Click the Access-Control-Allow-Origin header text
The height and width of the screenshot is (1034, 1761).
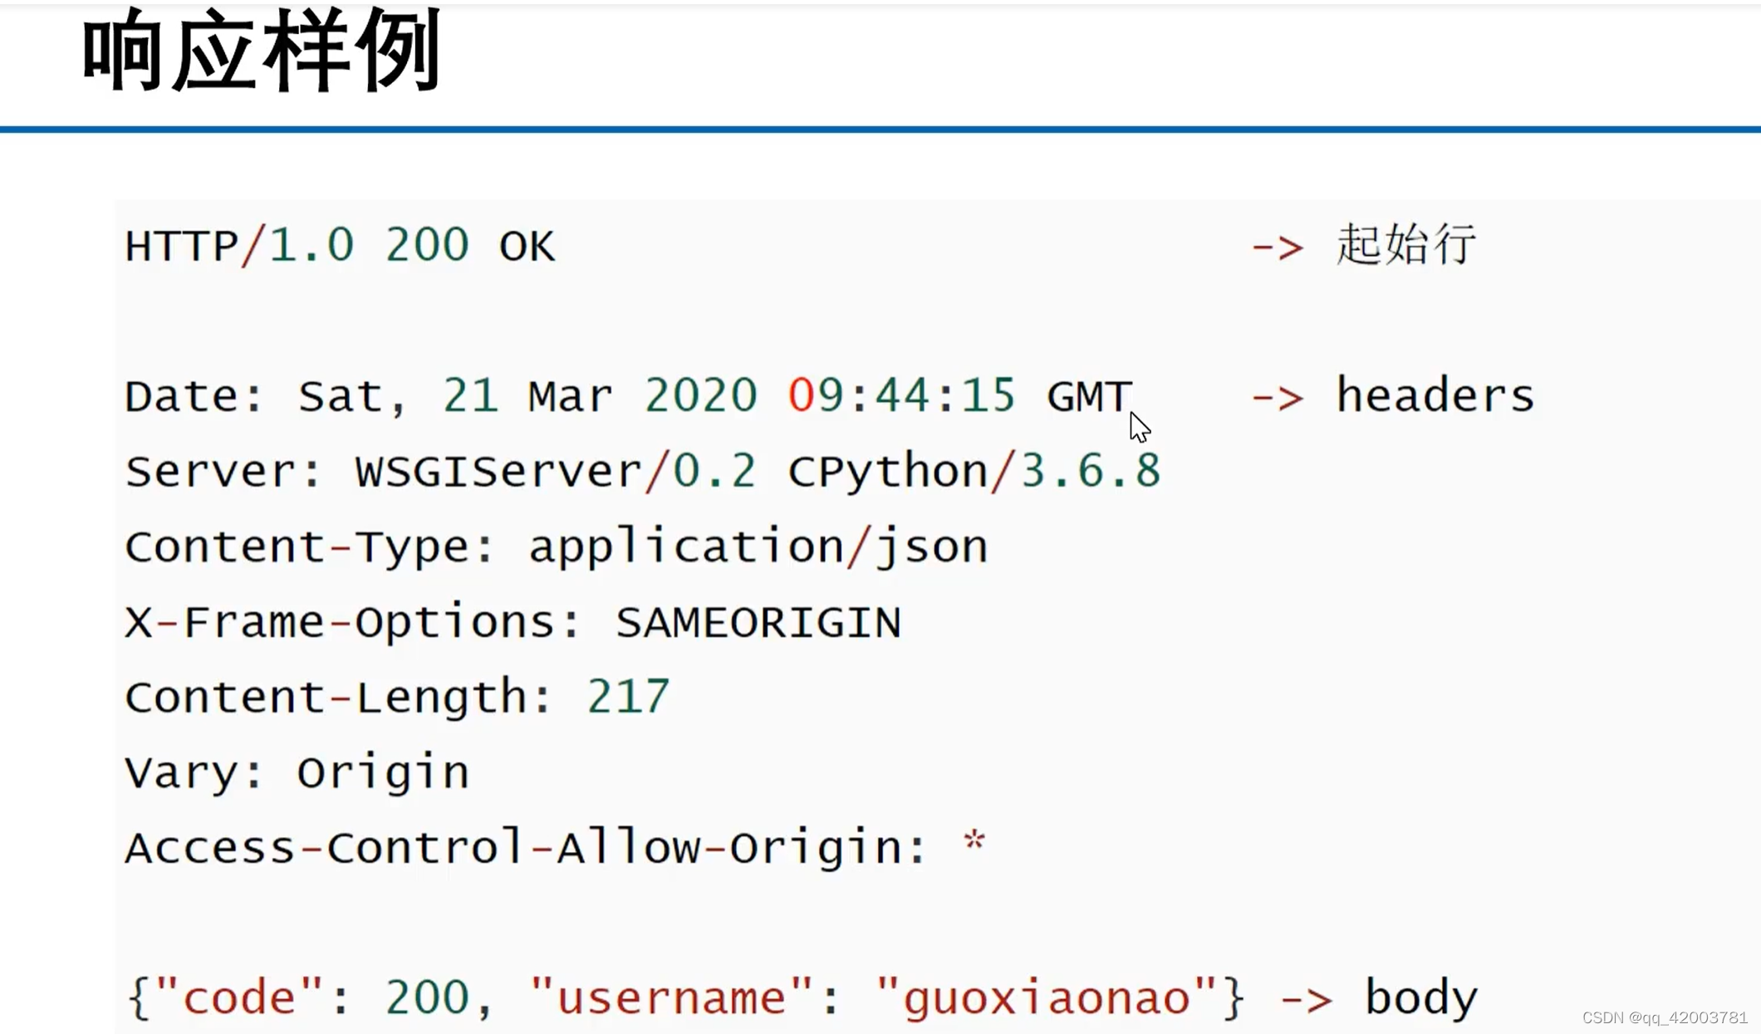point(525,848)
